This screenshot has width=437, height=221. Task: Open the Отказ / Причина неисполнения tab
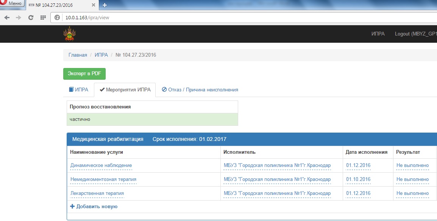point(200,90)
